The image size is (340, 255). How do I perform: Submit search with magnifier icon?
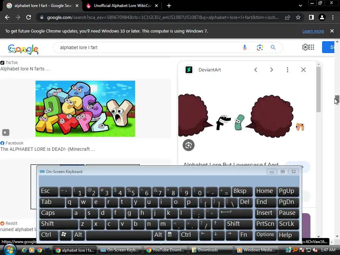tap(273, 47)
